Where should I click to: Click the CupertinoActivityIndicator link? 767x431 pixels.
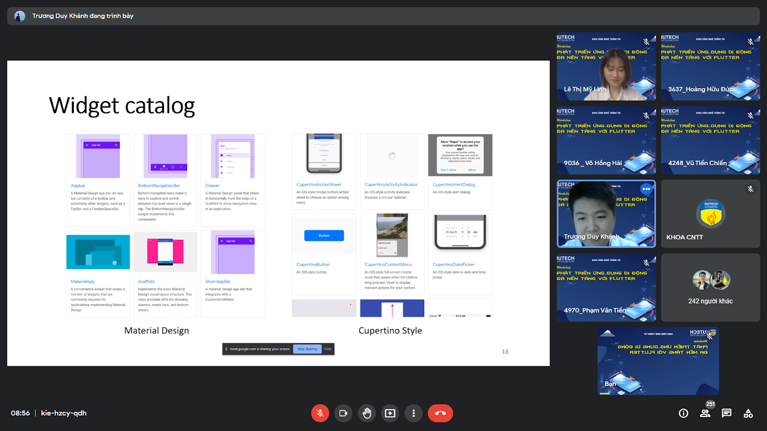click(x=391, y=184)
